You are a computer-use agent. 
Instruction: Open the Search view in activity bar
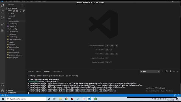(3, 12)
